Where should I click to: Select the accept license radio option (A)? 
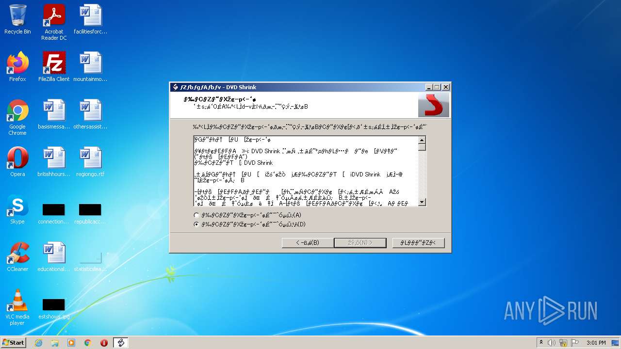click(x=196, y=215)
